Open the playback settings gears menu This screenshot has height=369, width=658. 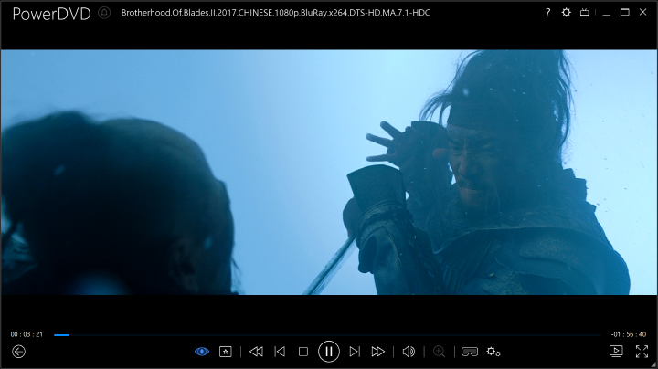(493, 352)
